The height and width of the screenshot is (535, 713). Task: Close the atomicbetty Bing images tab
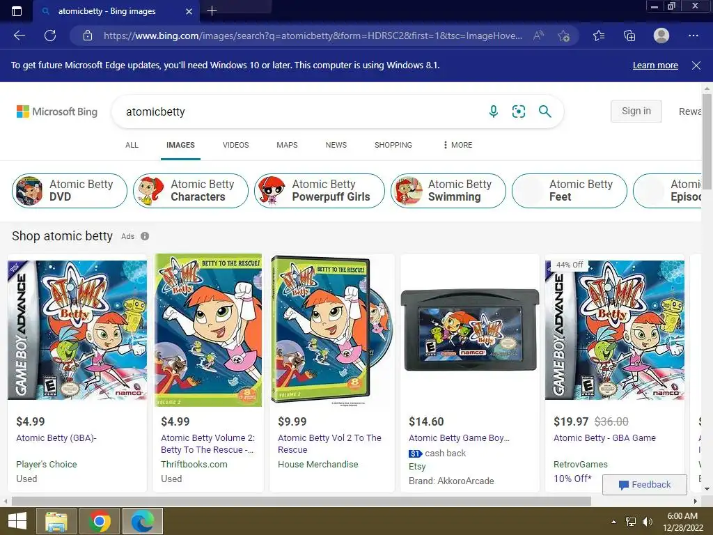pos(189,11)
